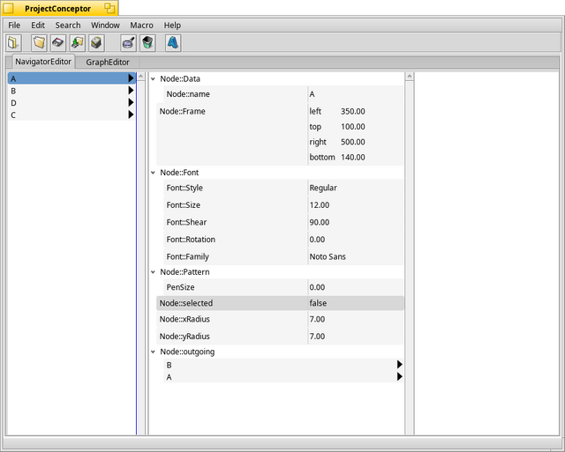Open the Help menu

coord(172,26)
